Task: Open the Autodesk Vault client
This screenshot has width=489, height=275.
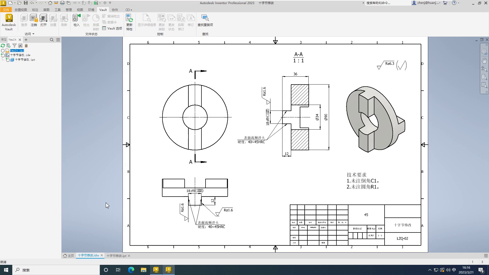Action: click(9, 22)
